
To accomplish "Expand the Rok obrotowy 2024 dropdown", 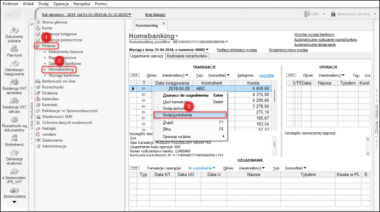I will click(x=86, y=15).
